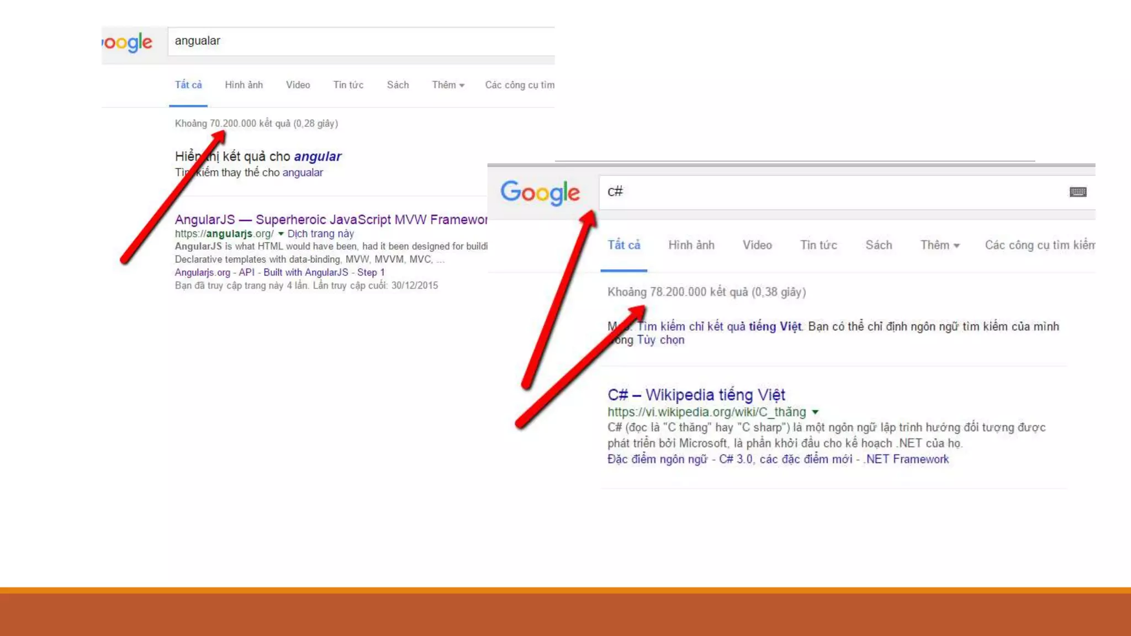Open 'Các công cụ tìm kiếm' in C# results
This screenshot has height=636, width=1131.
tap(1039, 245)
